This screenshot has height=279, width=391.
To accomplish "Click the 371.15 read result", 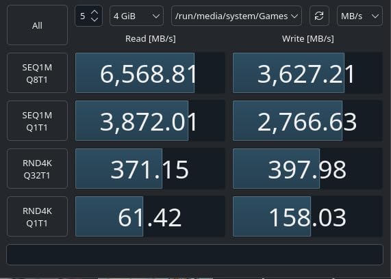I will 150,169.
